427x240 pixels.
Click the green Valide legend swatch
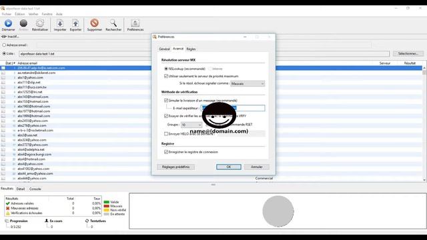pyautogui.click(x=107, y=202)
